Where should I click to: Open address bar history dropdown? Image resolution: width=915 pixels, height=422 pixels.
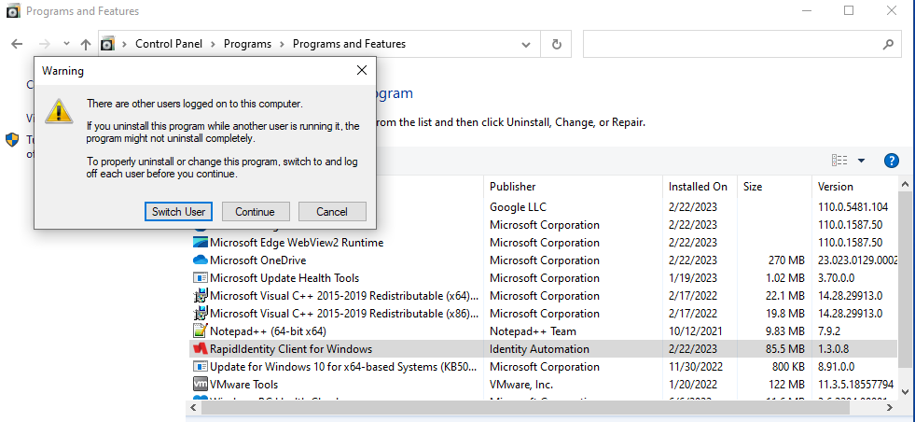pyautogui.click(x=526, y=45)
